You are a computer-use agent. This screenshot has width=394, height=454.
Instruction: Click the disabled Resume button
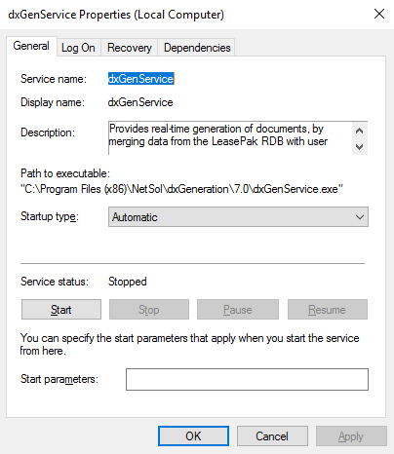tap(328, 310)
